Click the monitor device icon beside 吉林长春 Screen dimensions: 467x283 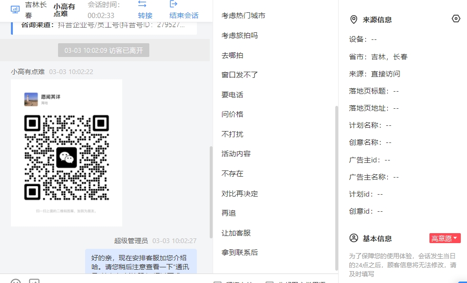(x=15, y=9)
